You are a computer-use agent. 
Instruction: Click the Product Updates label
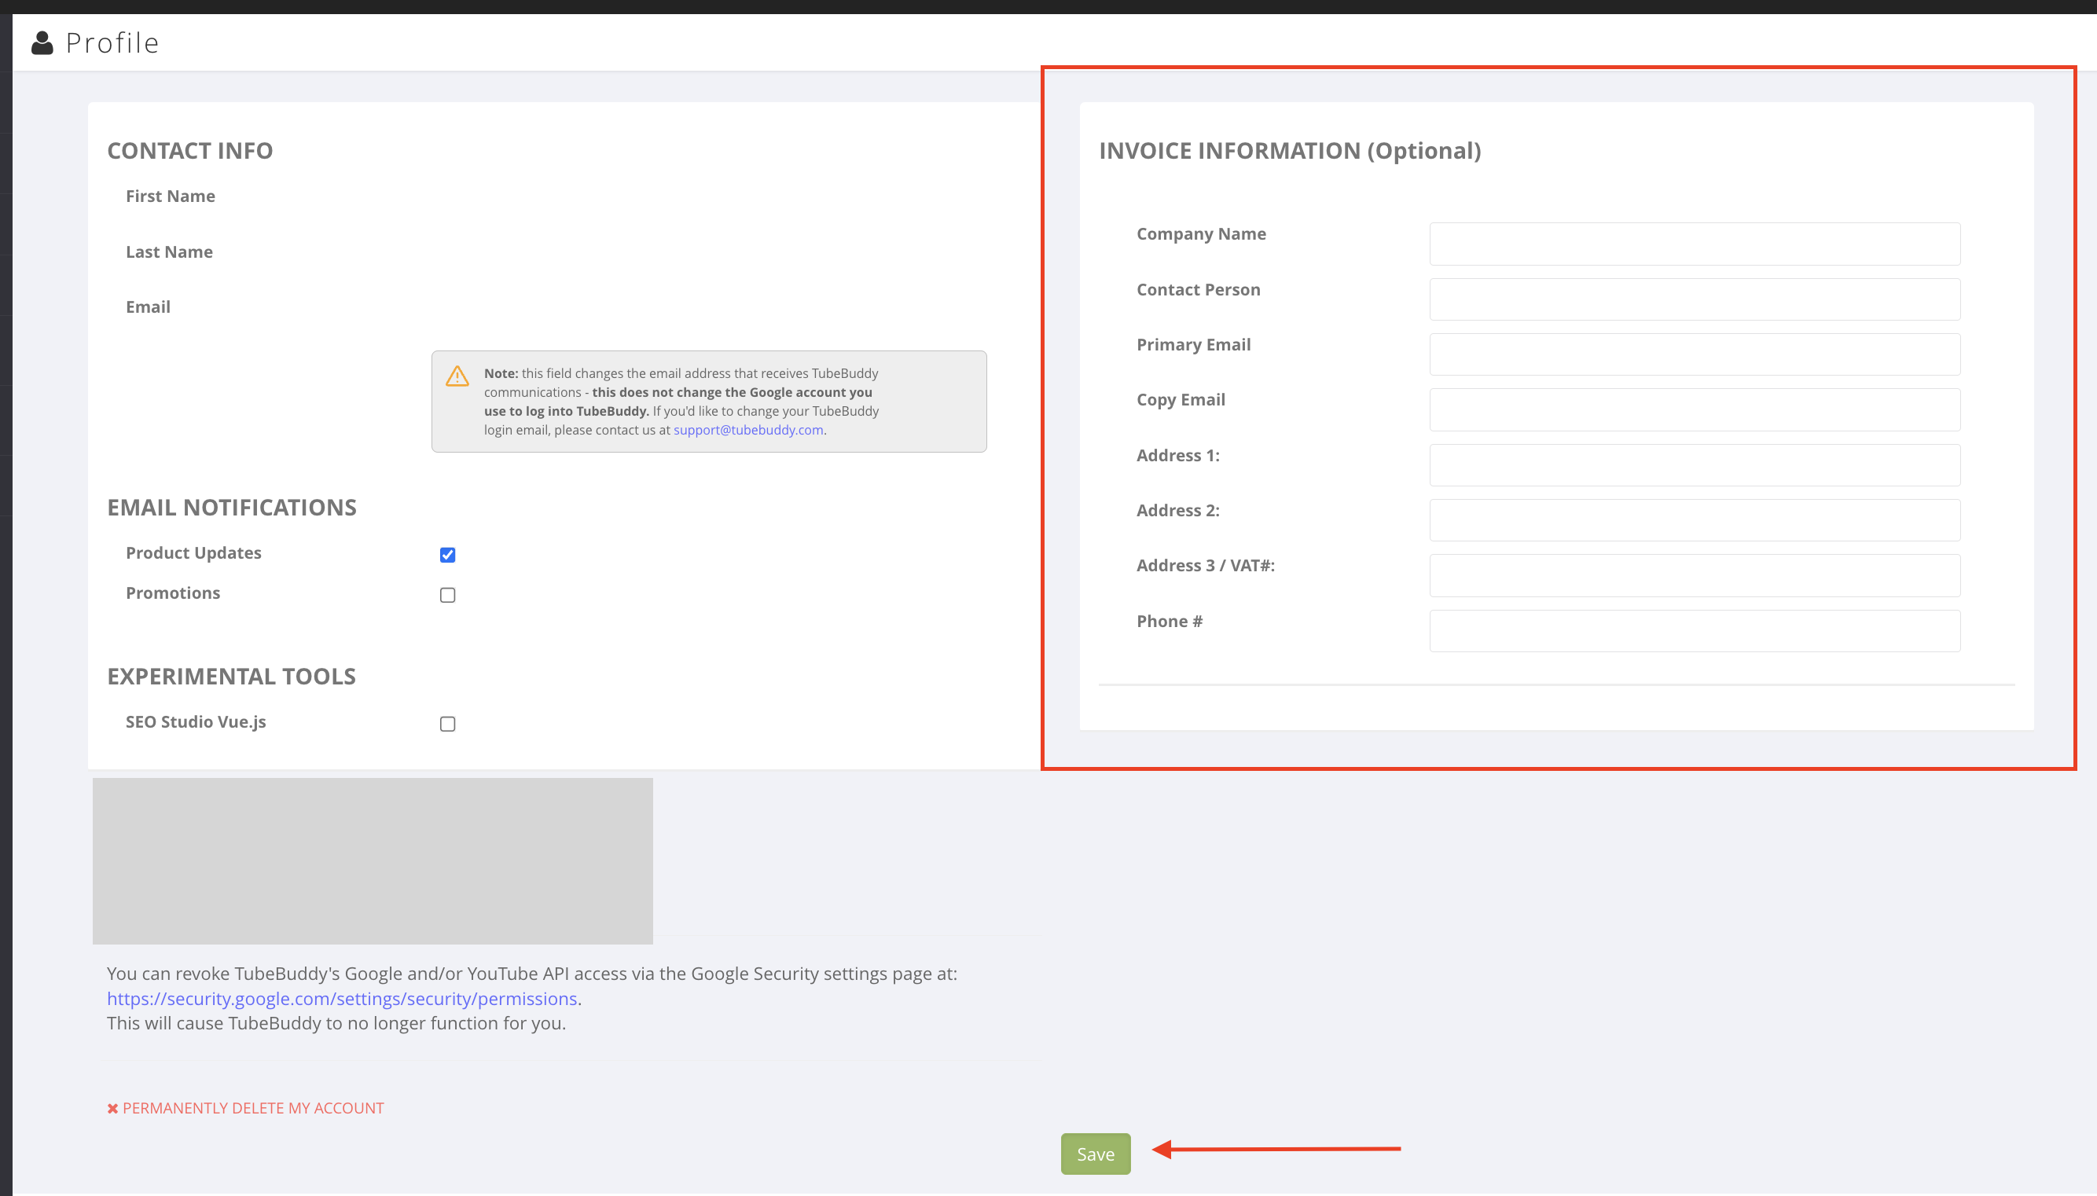pyautogui.click(x=193, y=553)
